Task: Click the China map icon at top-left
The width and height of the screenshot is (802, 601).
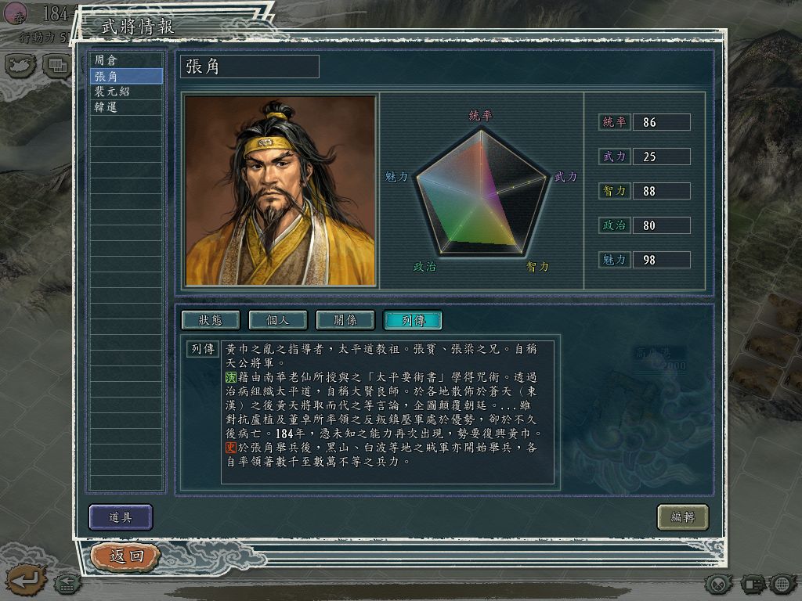Action: 20,65
